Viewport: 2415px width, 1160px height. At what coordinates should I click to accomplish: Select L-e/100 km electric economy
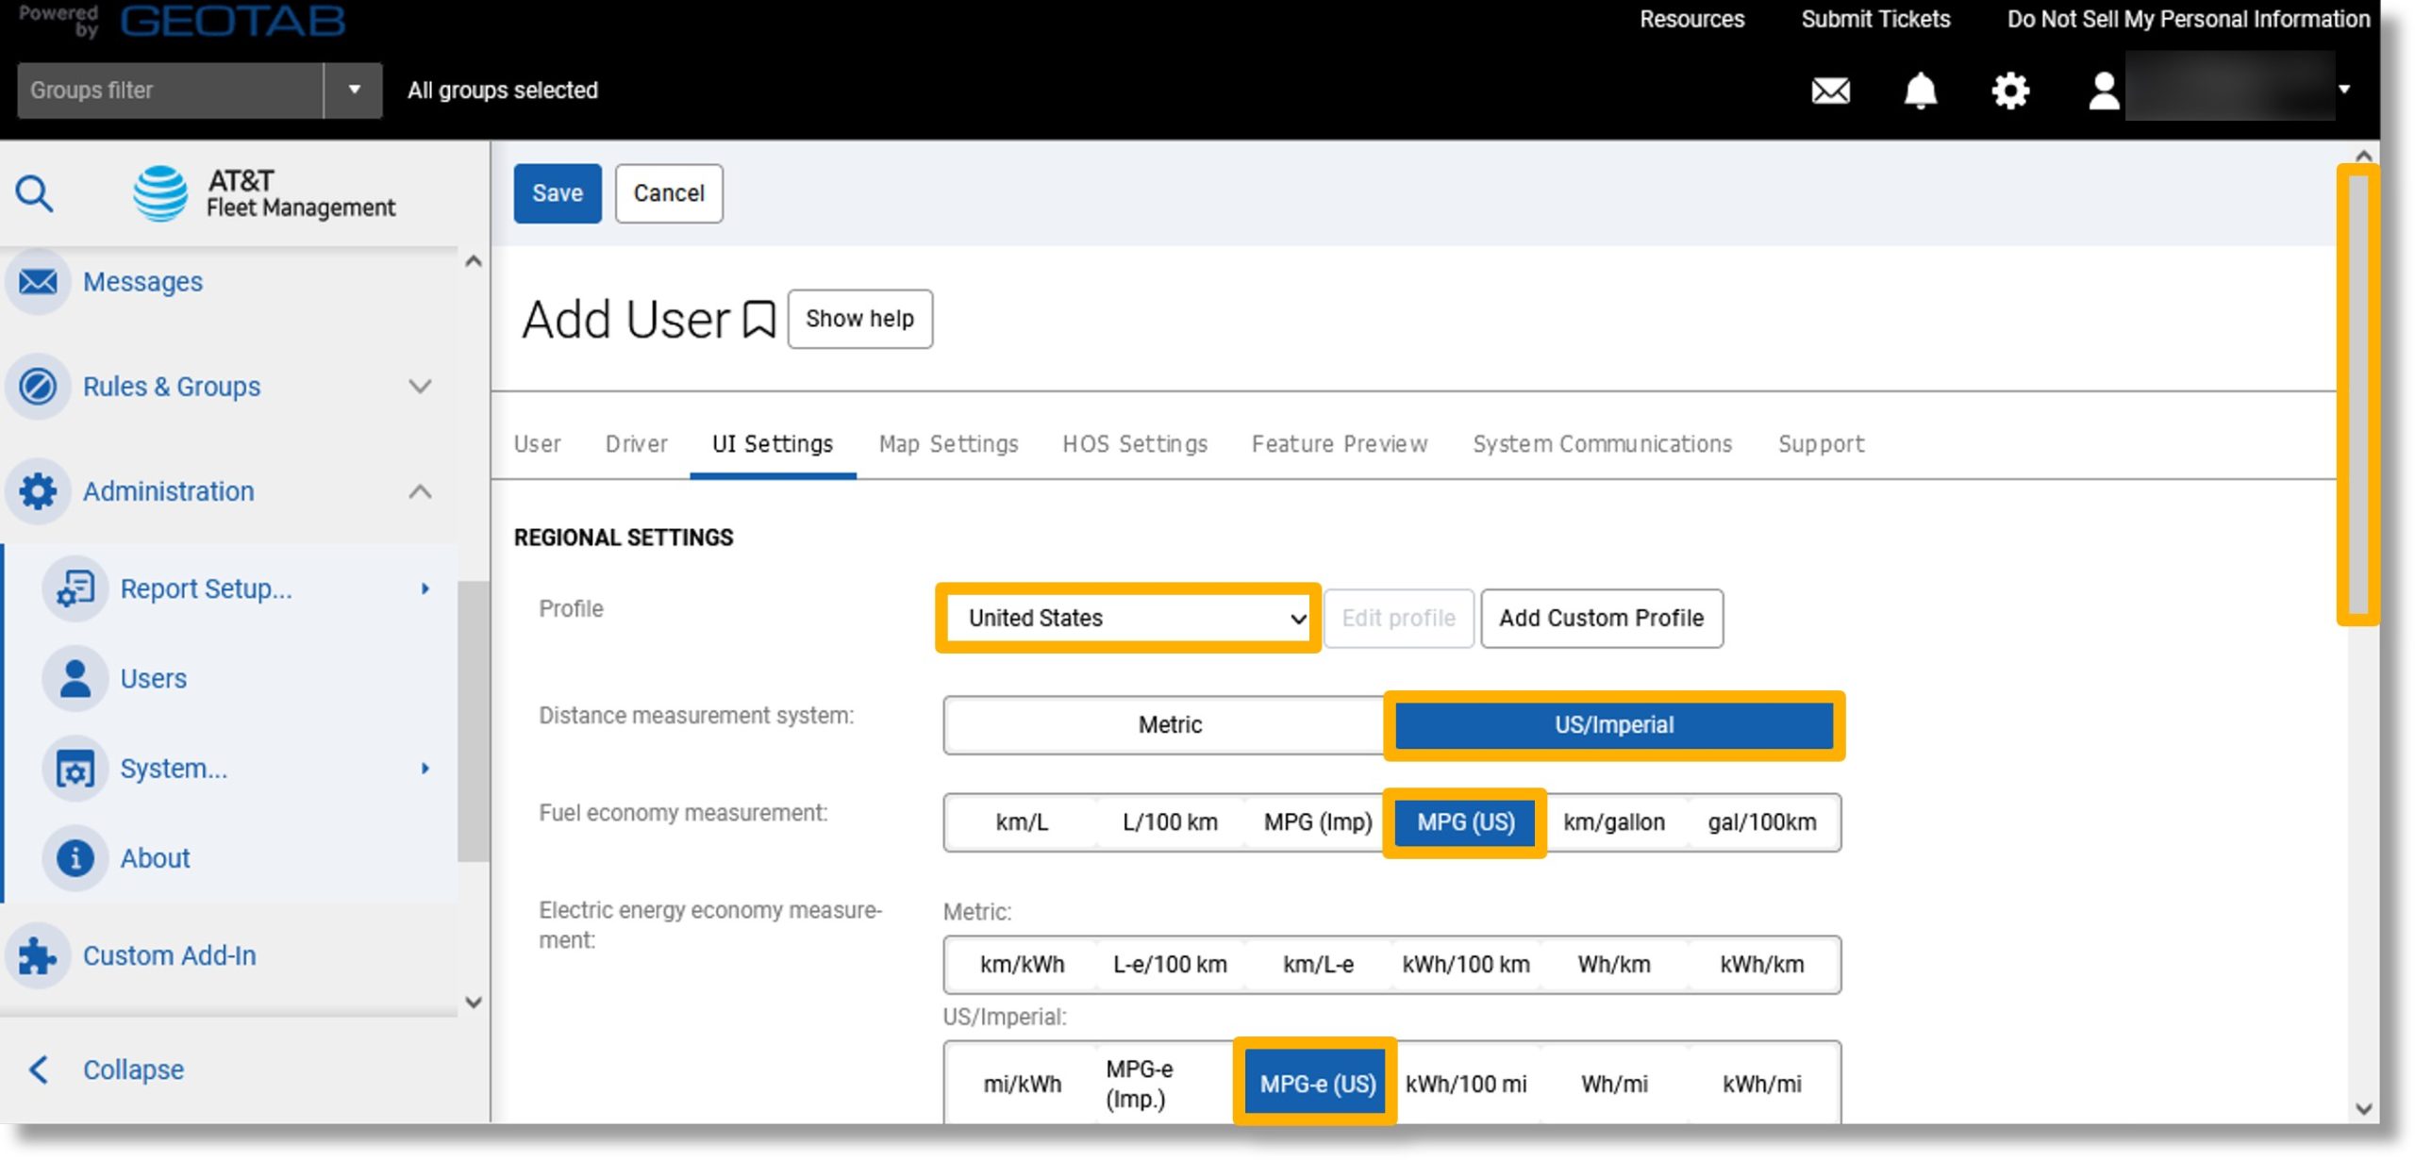coord(1169,964)
